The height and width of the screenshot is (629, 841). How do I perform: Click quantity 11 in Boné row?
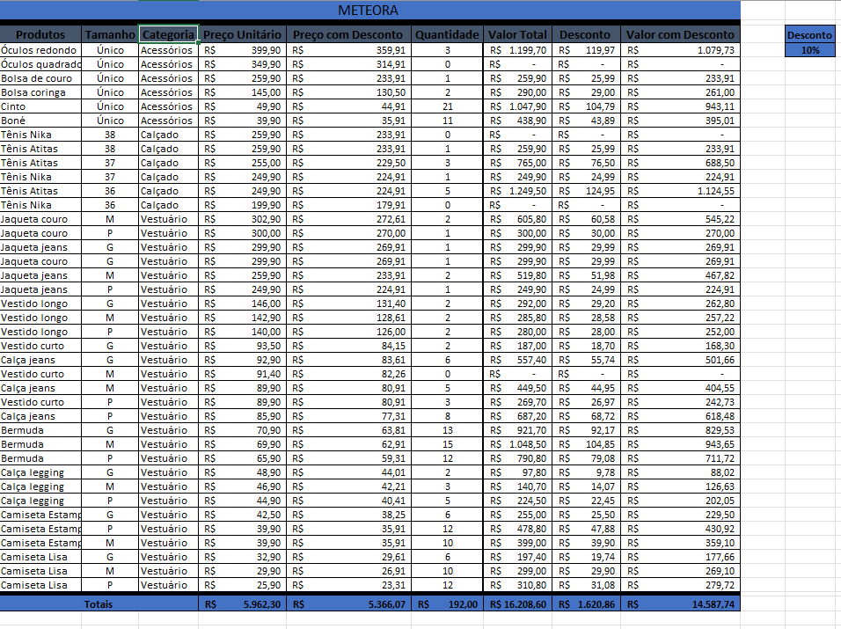tap(447, 121)
